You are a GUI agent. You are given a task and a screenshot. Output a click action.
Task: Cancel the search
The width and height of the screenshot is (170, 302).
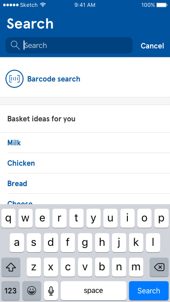(x=152, y=46)
